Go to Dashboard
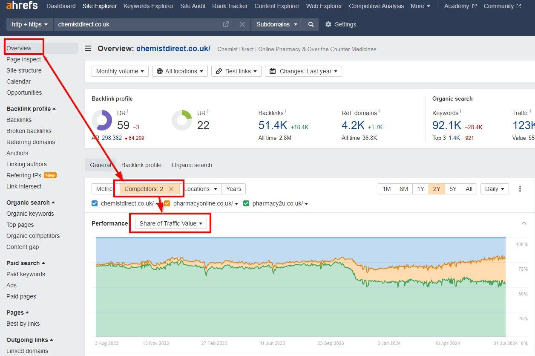Screen dimensions: 535x356 tap(61, 6)
